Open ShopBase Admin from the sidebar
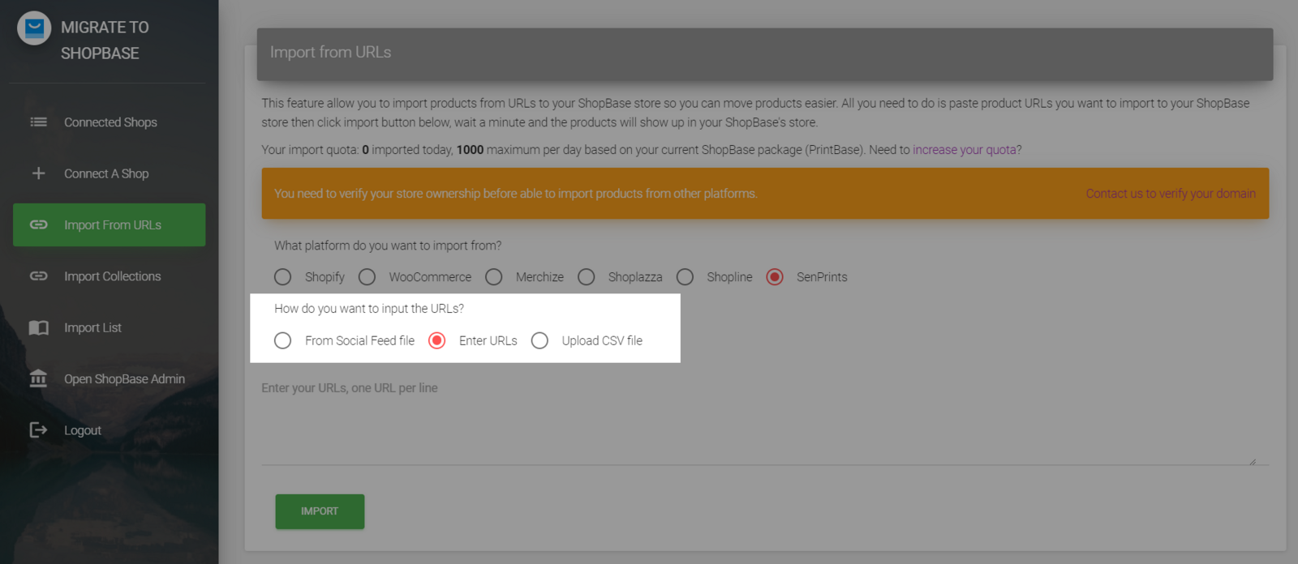This screenshot has height=564, width=1298. (109, 378)
